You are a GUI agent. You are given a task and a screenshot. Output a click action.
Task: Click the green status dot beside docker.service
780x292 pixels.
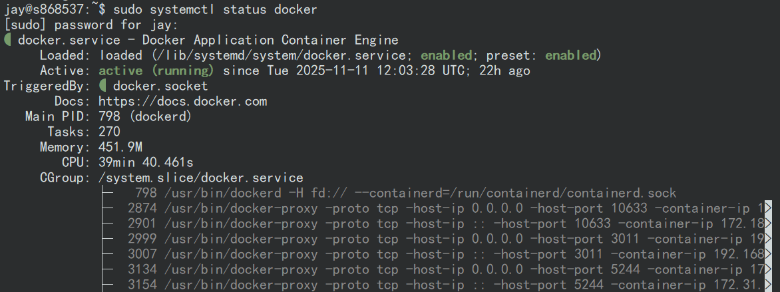tap(7, 40)
